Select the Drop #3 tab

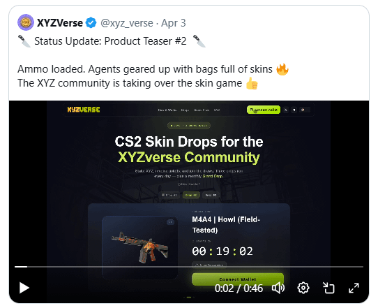click(x=211, y=195)
